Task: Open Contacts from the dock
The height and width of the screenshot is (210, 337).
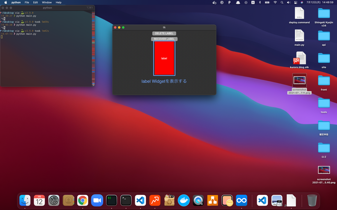Action: [x=68, y=200]
